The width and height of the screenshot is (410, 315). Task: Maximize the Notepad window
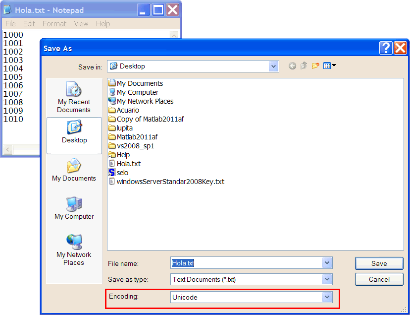pyautogui.click(x=158, y=10)
